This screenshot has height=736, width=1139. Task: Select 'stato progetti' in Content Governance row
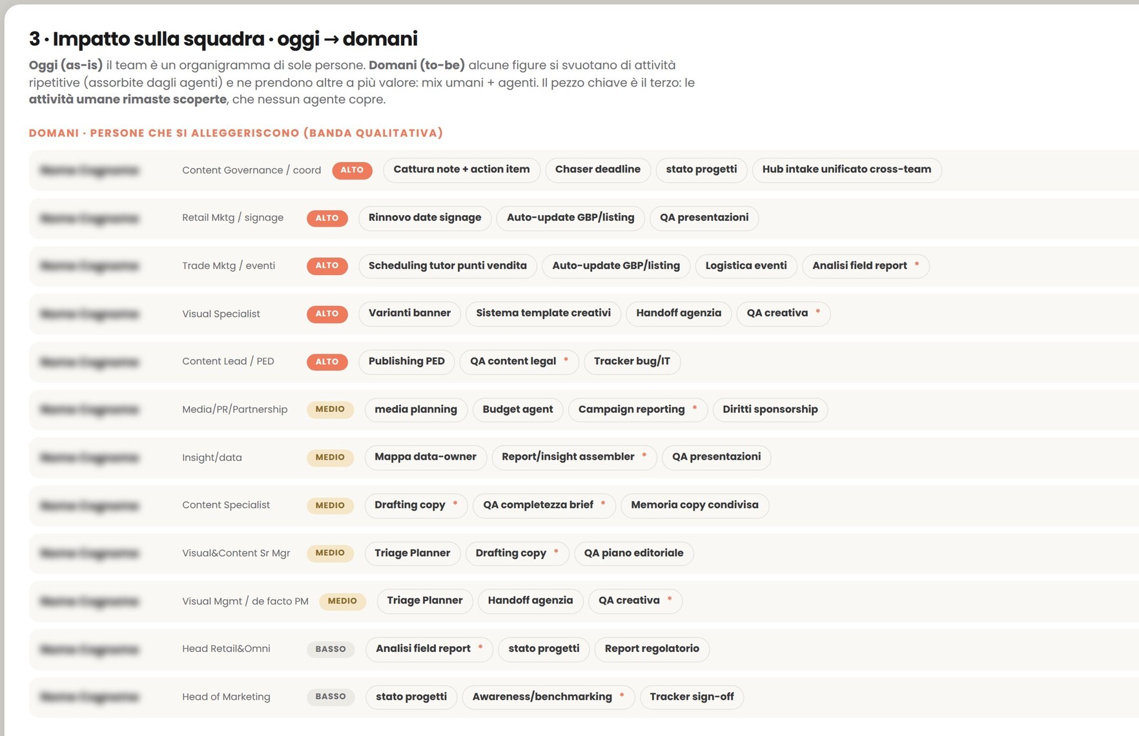click(701, 170)
